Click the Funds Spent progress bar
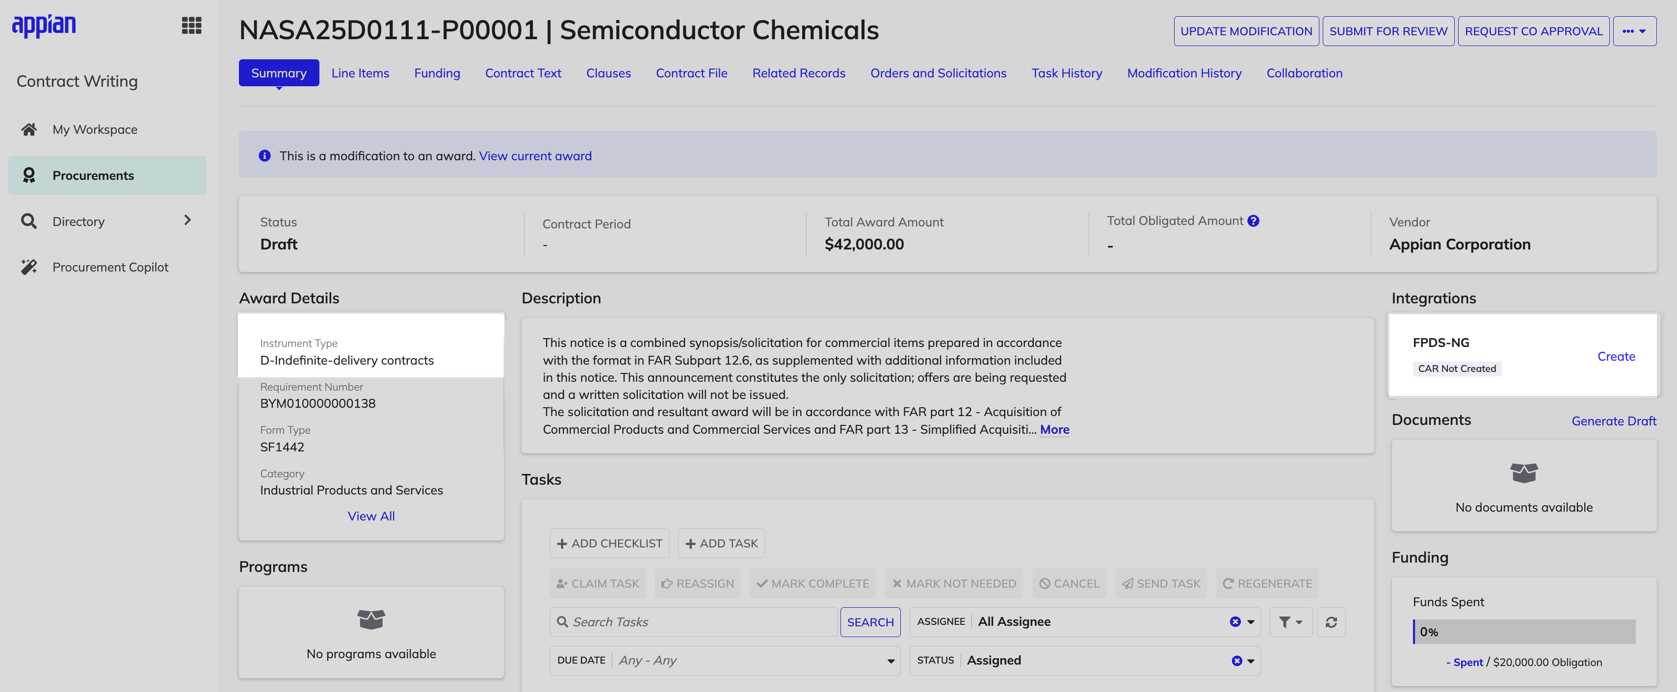Viewport: 1677px width, 692px height. point(1524,632)
